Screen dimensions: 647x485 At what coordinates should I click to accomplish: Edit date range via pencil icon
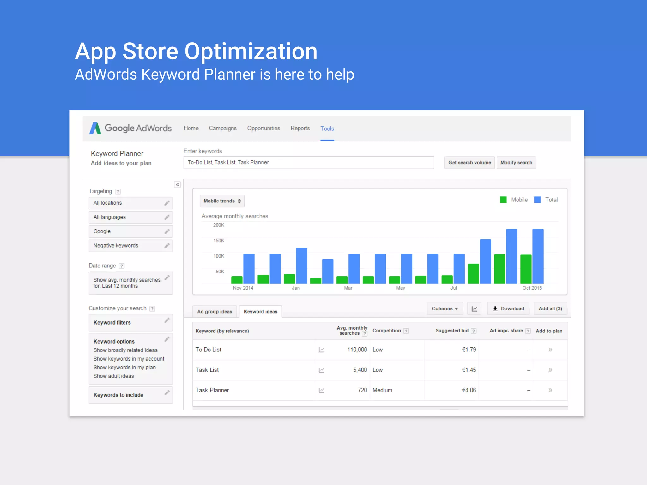[x=167, y=278]
